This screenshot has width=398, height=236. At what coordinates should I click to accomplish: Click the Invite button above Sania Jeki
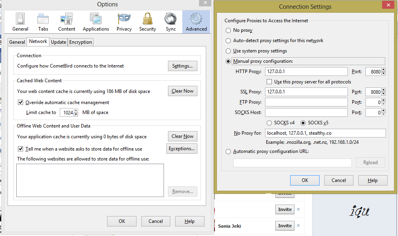click(285, 209)
